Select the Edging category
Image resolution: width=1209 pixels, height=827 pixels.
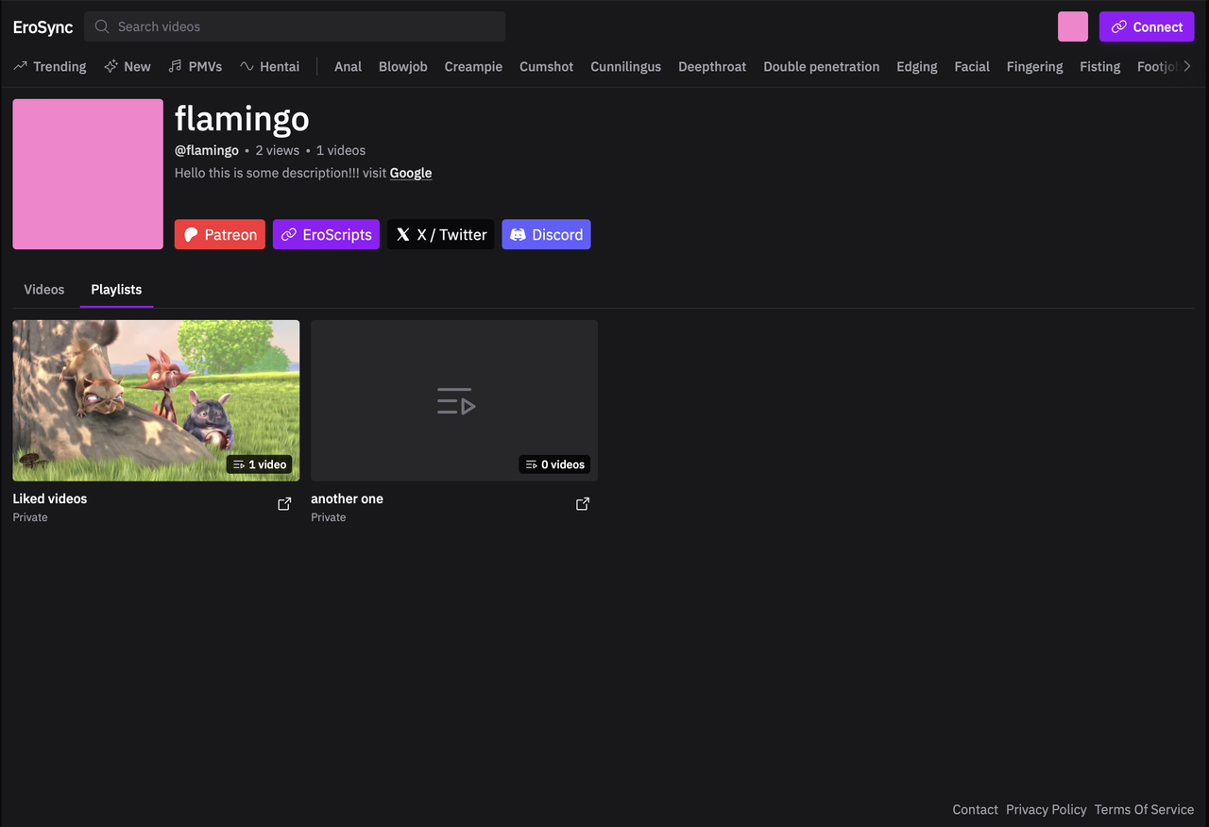point(917,66)
